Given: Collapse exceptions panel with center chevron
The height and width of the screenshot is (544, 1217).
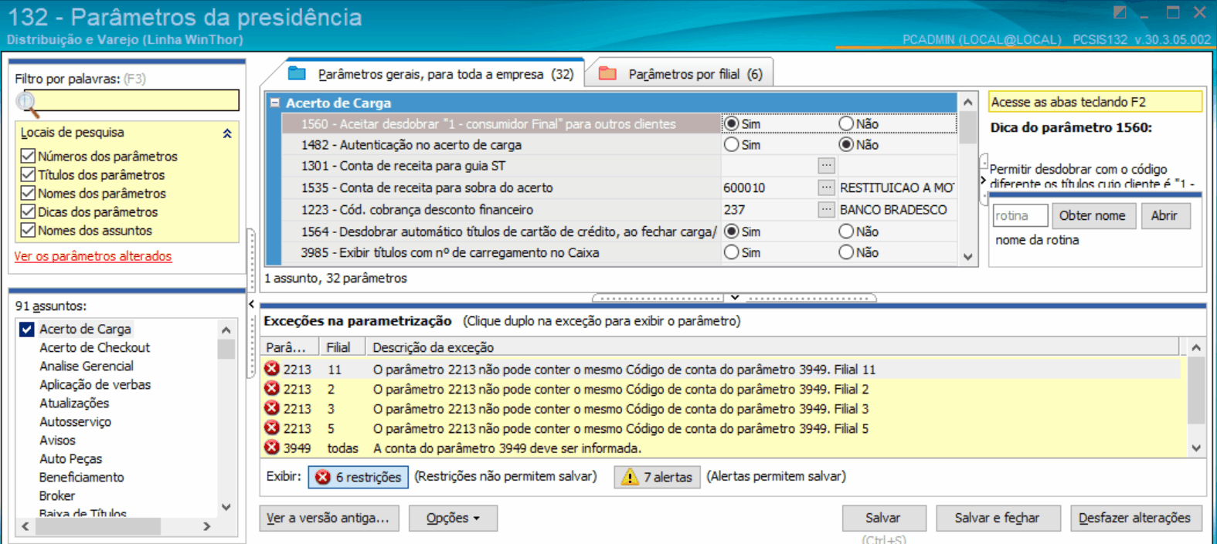Looking at the screenshot, I should (x=735, y=297).
